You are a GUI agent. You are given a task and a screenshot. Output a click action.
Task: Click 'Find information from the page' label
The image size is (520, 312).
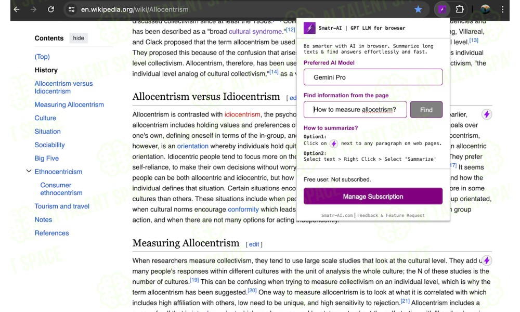(x=346, y=96)
